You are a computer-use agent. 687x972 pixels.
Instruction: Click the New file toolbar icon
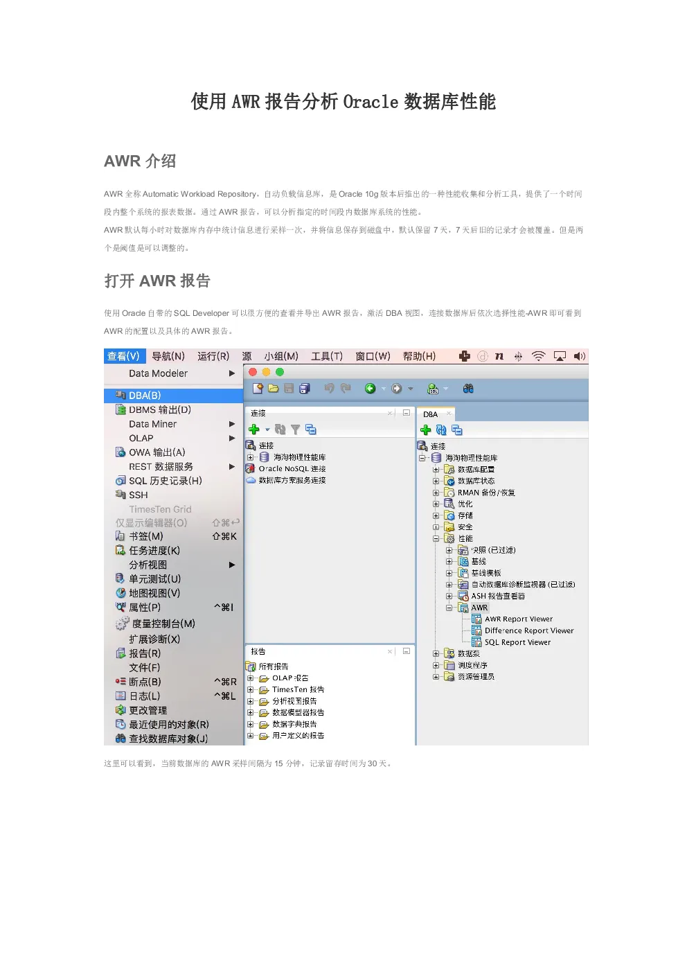(x=258, y=389)
